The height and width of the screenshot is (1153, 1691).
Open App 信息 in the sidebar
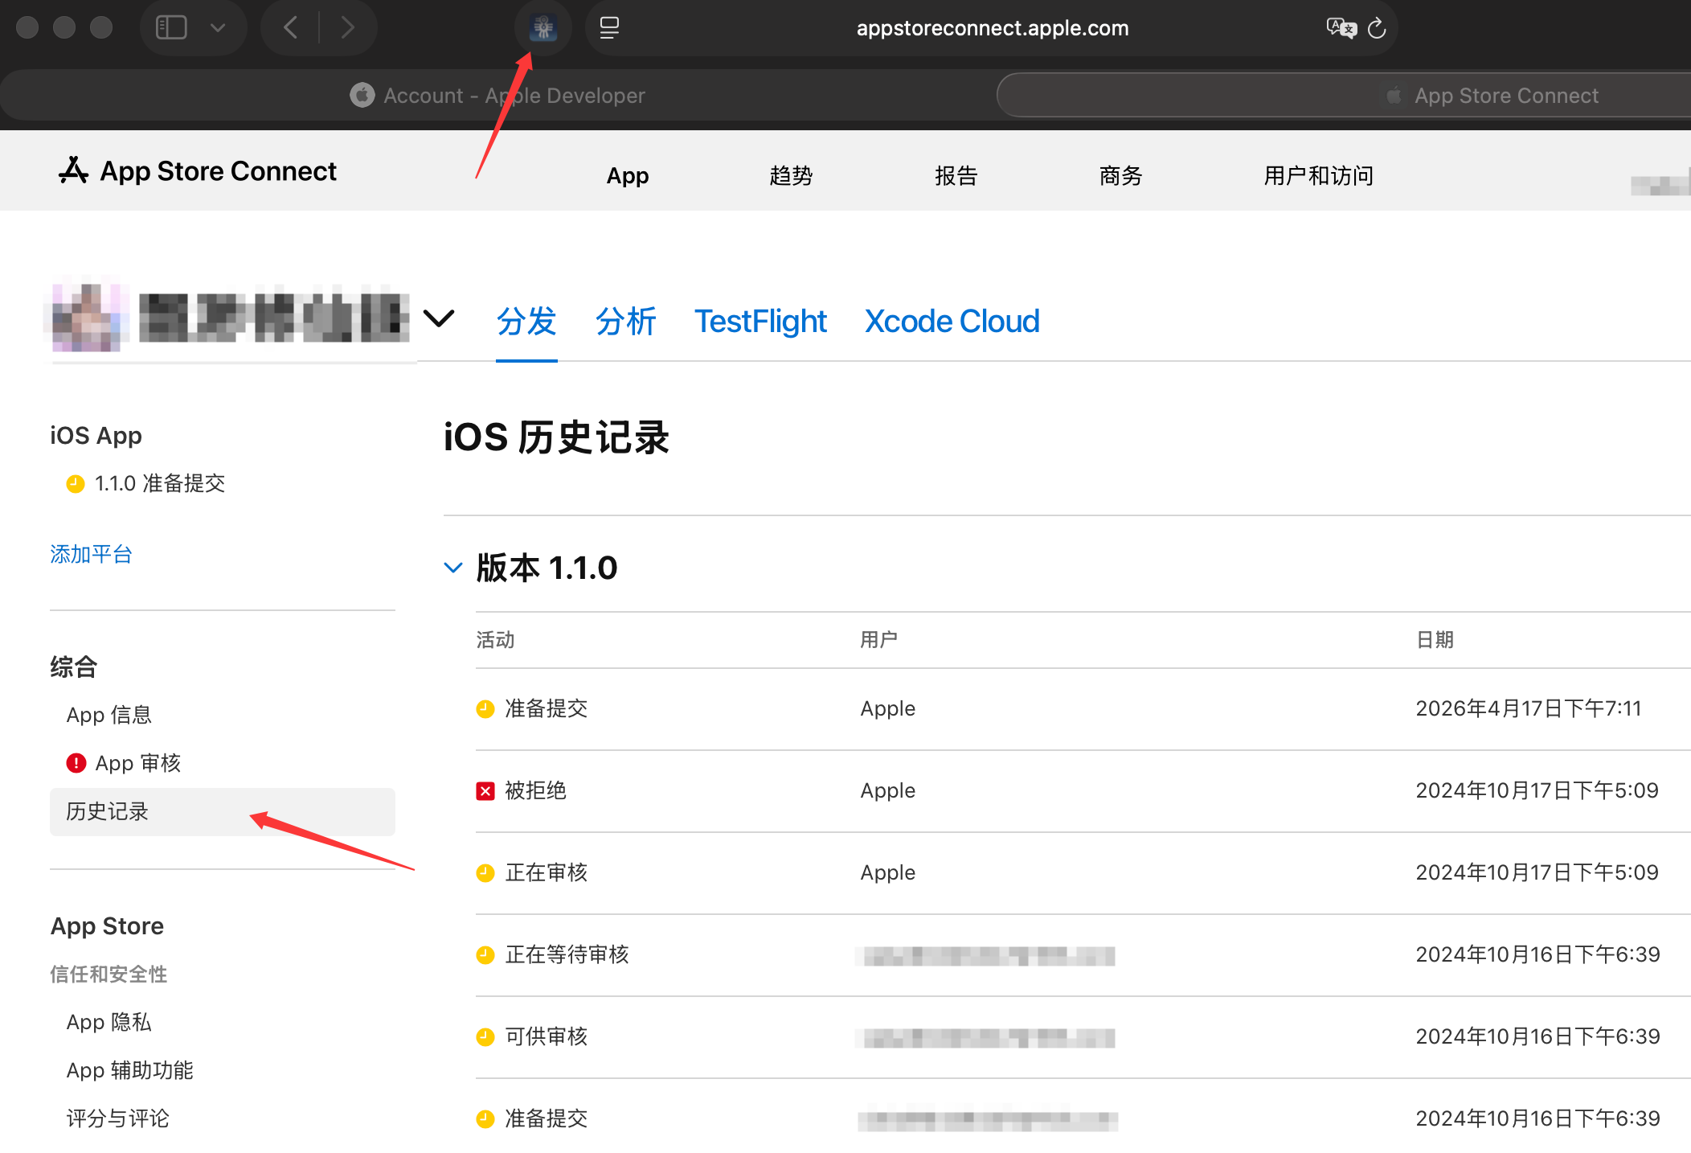[109, 715]
